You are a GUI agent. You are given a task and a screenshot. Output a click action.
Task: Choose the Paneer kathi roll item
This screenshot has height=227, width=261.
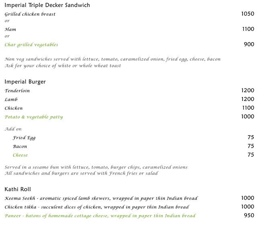click(100, 216)
